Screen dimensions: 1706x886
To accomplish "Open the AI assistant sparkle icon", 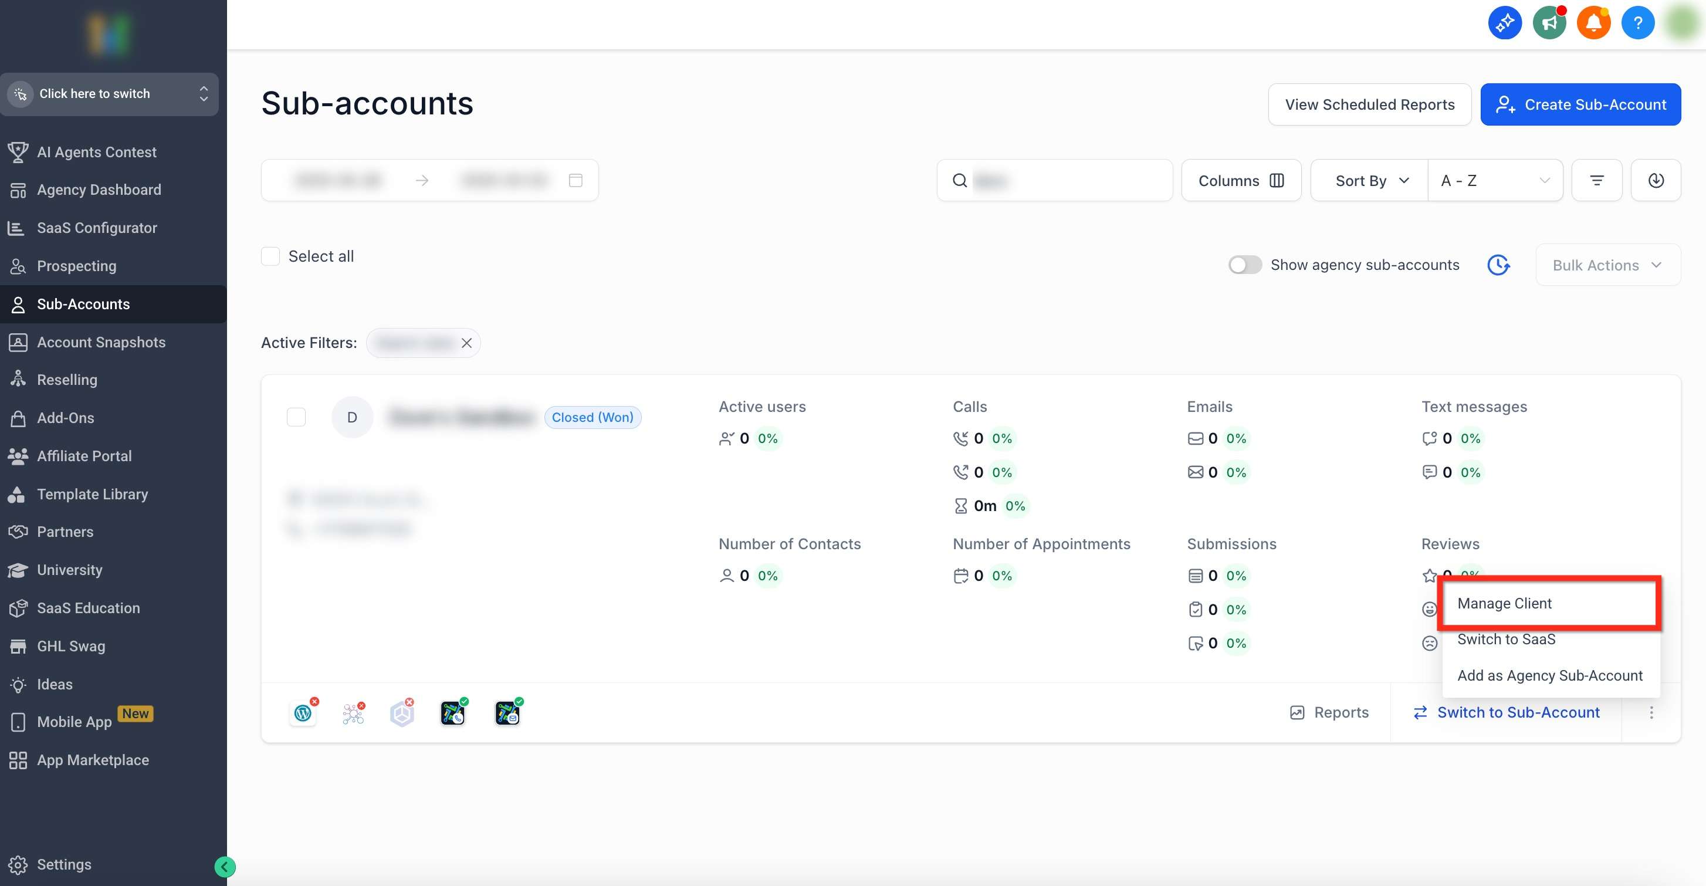I will tap(1505, 23).
